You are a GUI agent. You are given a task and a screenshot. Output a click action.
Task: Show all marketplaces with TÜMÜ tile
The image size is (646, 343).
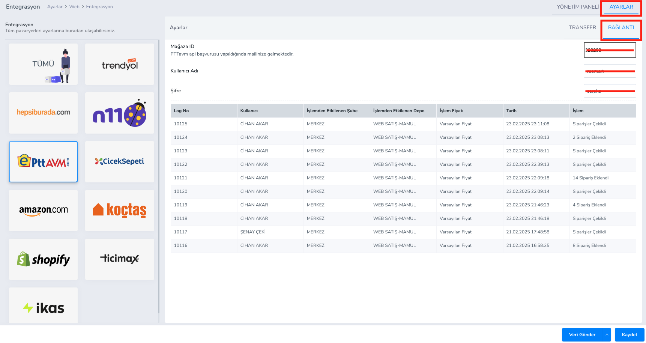[x=43, y=64]
